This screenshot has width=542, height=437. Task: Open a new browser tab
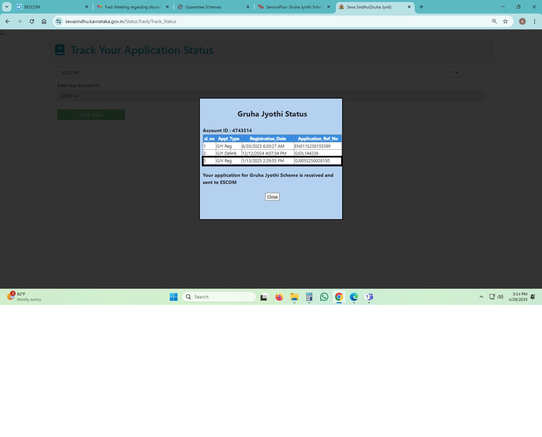(421, 7)
